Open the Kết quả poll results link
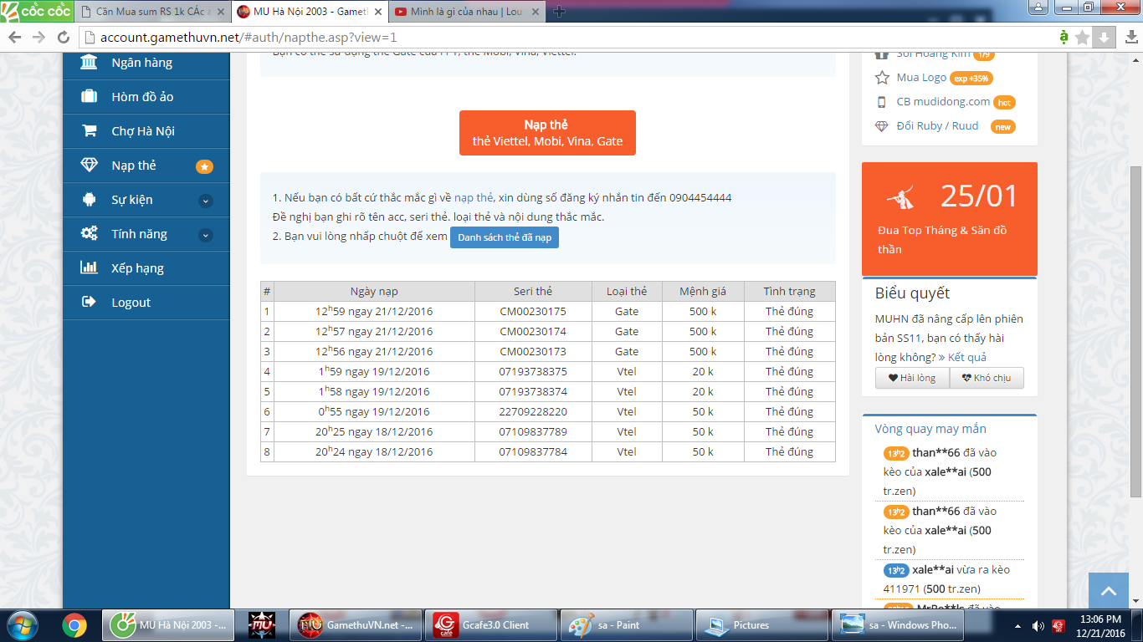Screen dimensions: 1143x642 click(966, 357)
